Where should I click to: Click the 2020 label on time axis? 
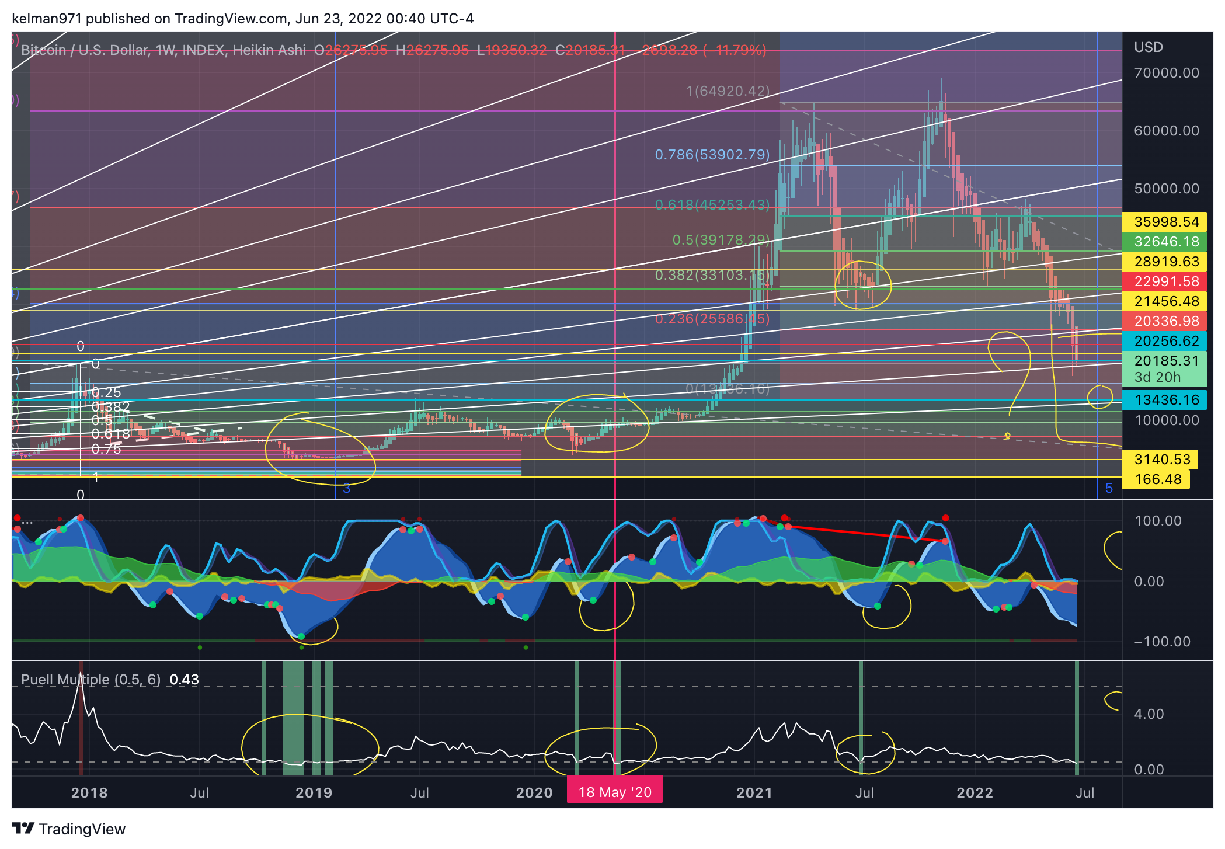tap(534, 792)
